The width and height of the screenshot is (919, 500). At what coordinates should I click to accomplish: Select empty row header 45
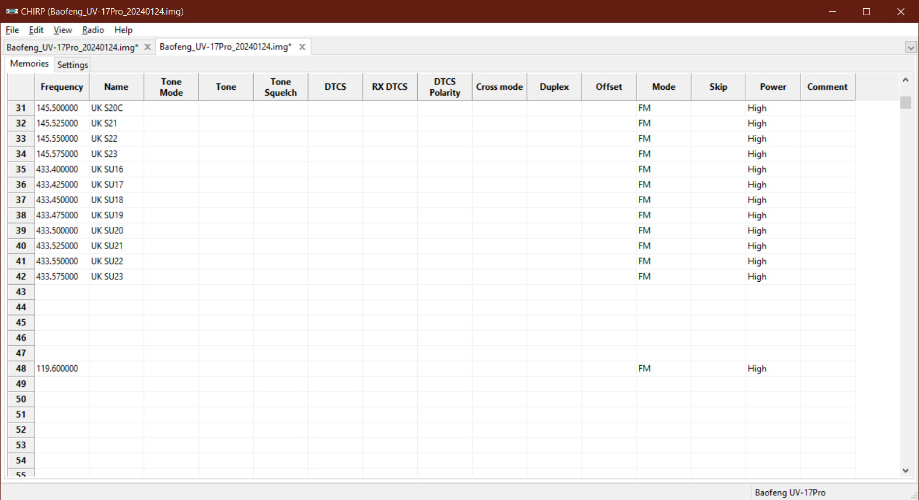(21, 323)
